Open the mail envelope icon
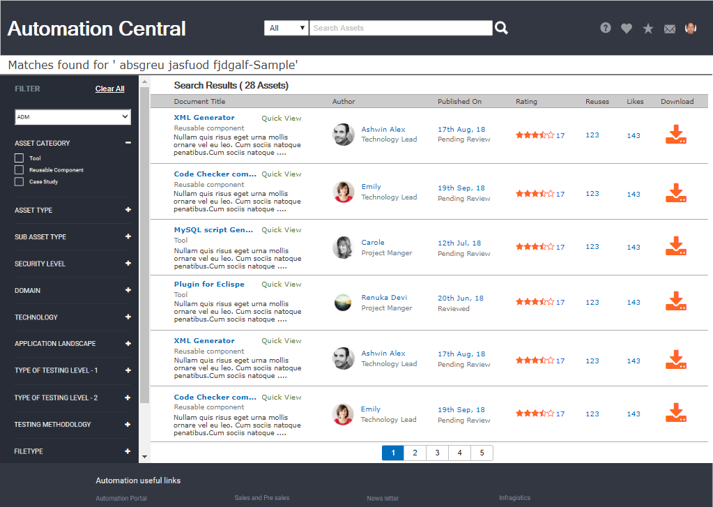The width and height of the screenshot is (713, 507). tap(670, 29)
